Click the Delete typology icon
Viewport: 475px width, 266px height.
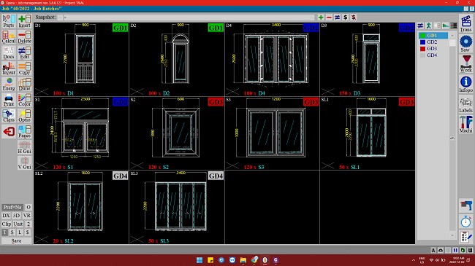click(25, 37)
